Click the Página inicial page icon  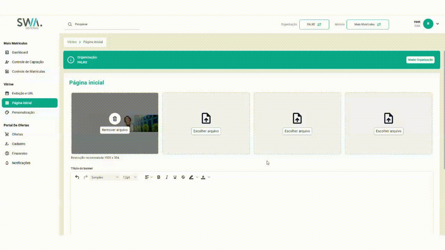click(7, 103)
